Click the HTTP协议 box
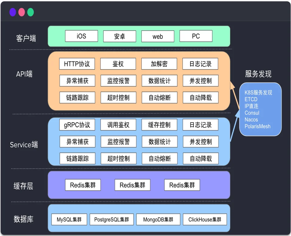Image resolution: width=291 pixels, height=236 pixels. tap(77, 64)
